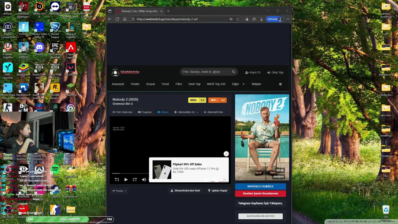Click the tracking prevention eye icon

click(231, 19)
